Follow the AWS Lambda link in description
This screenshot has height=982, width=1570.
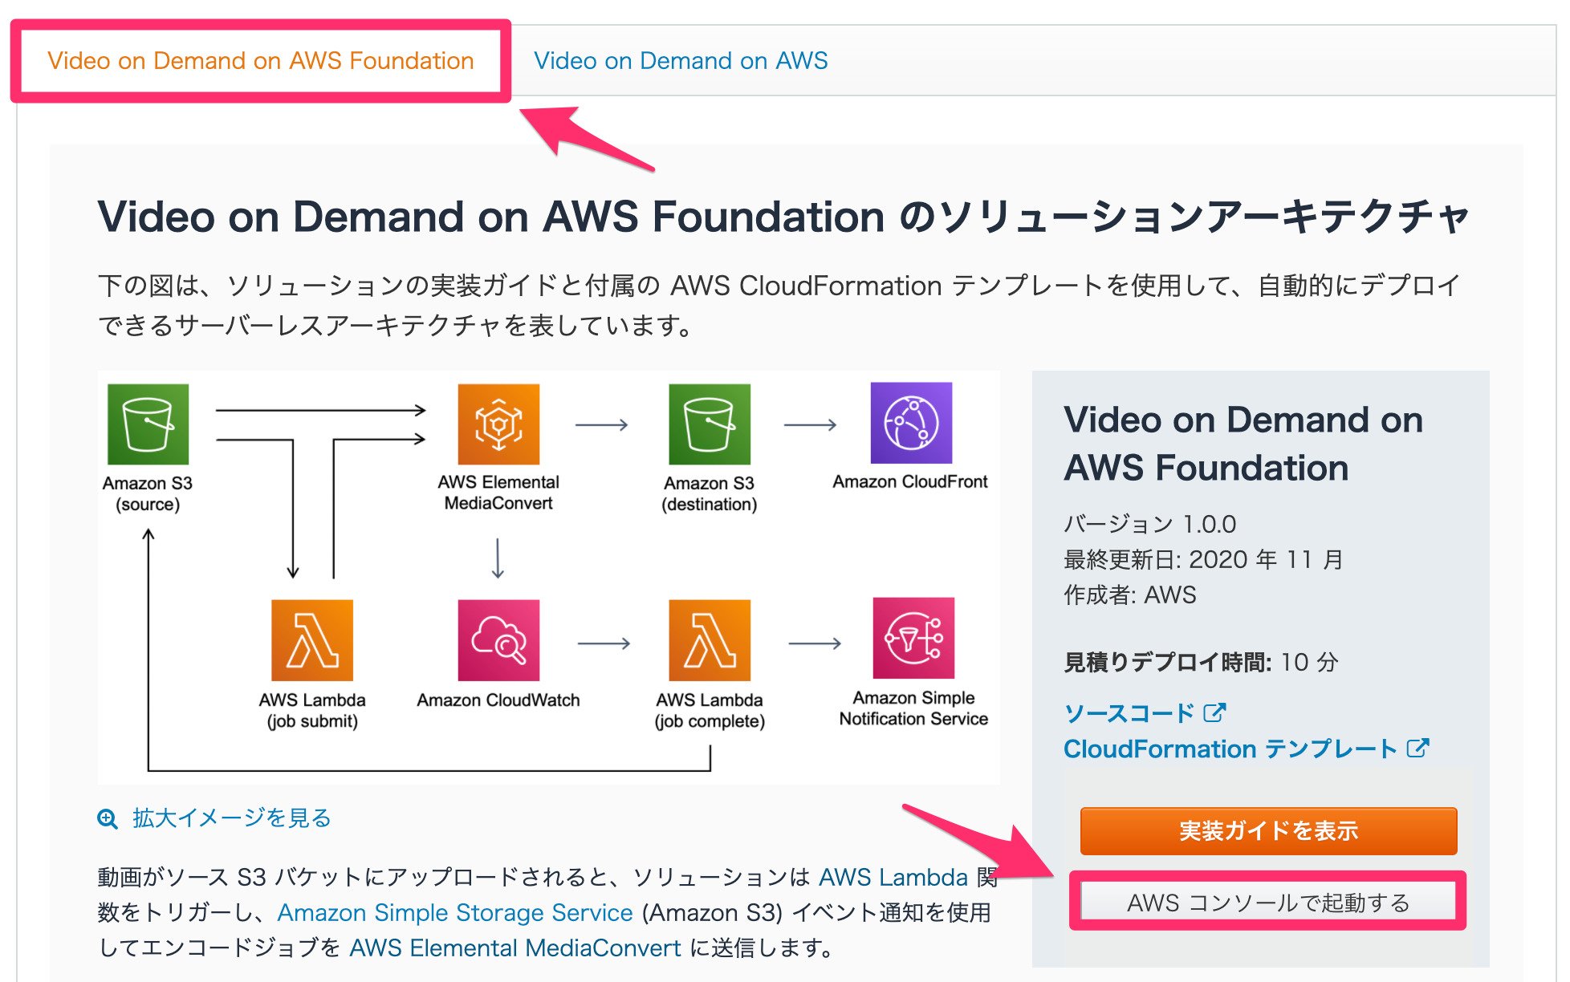pyautogui.click(x=893, y=877)
